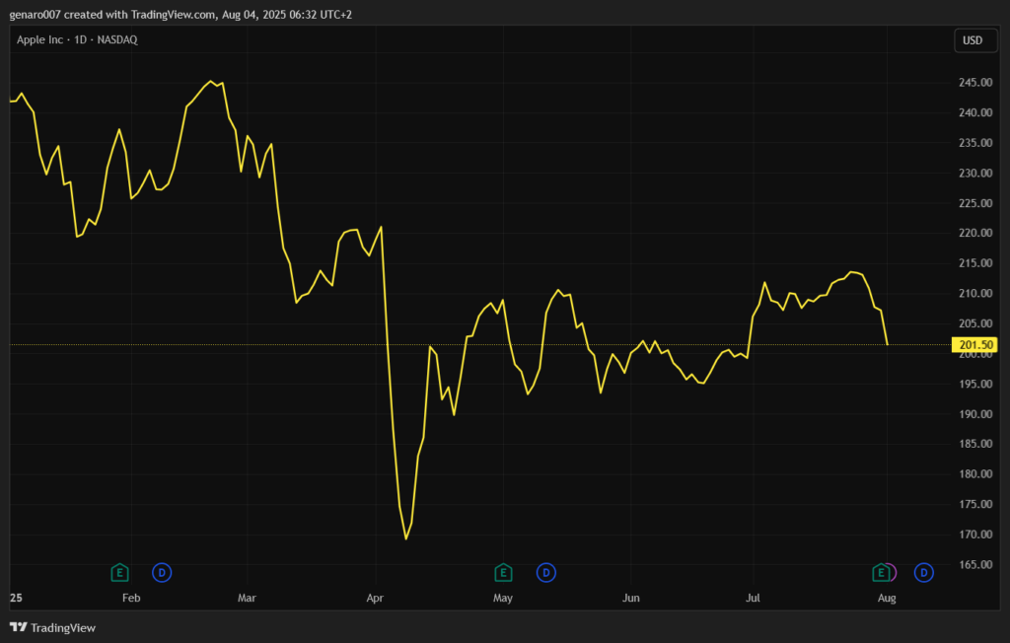Select the dividend D icon after Aug
Viewport: 1010px width, 643px height.
(x=924, y=572)
